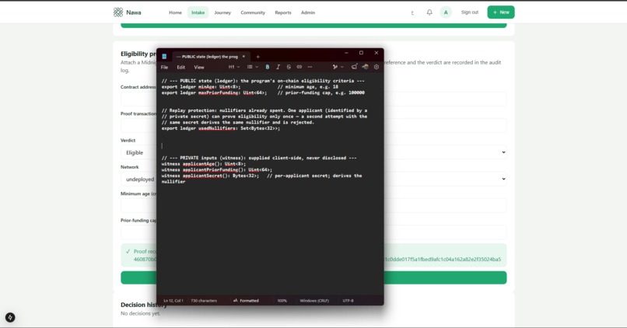Click the line 'export ledger minAge: Uint<8>;'
This screenshot has width=627, height=328.
[x=201, y=87]
